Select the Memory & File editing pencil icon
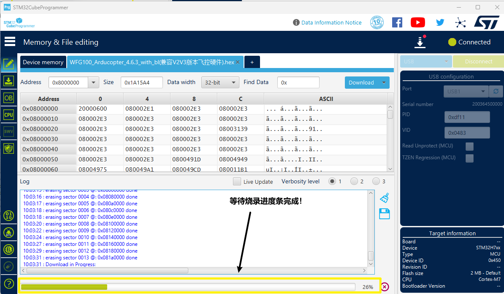 9,64
